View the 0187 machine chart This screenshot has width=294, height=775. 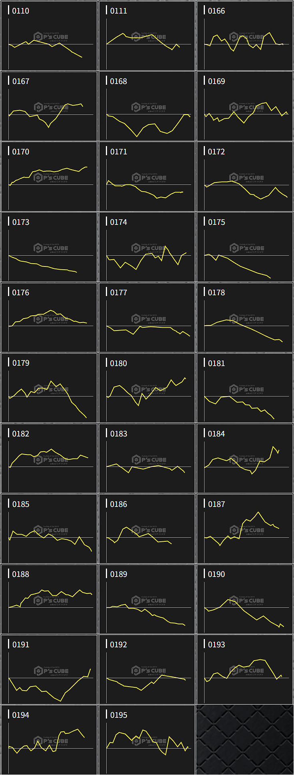coord(245,529)
